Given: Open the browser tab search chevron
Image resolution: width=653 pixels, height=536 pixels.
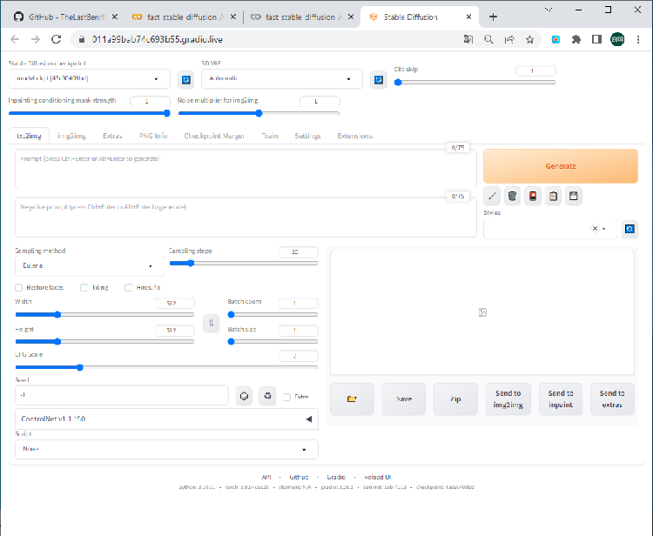Looking at the screenshot, I should click(549, 10).
